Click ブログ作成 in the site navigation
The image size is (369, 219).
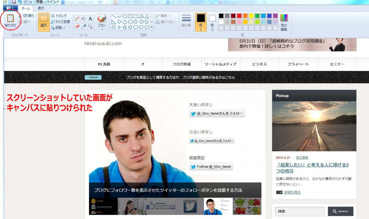pos(182,64)
